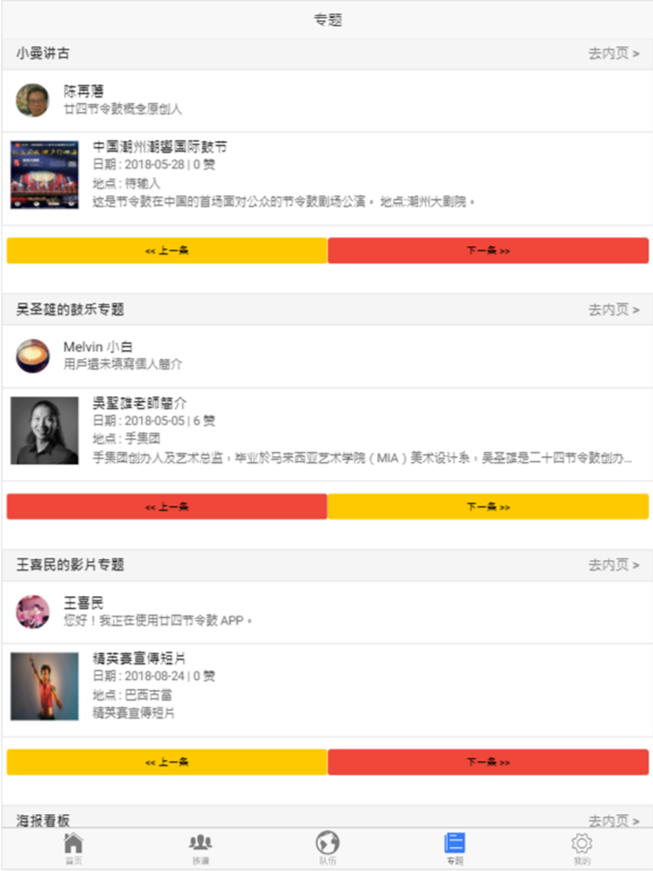Click red 下一条 button under 小曼讲古
The width and height of the screenshot is (653, 871).
click(x=488, y=250)
